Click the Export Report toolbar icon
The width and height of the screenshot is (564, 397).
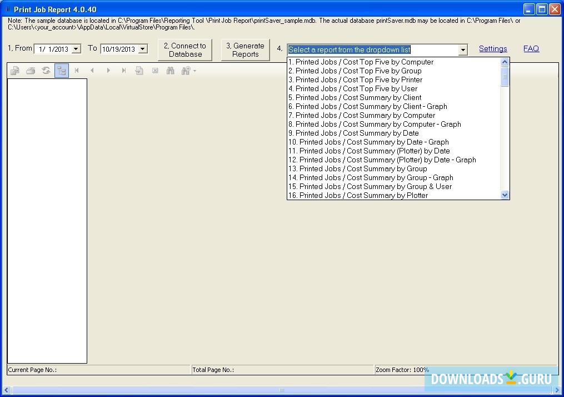point(15,71)
